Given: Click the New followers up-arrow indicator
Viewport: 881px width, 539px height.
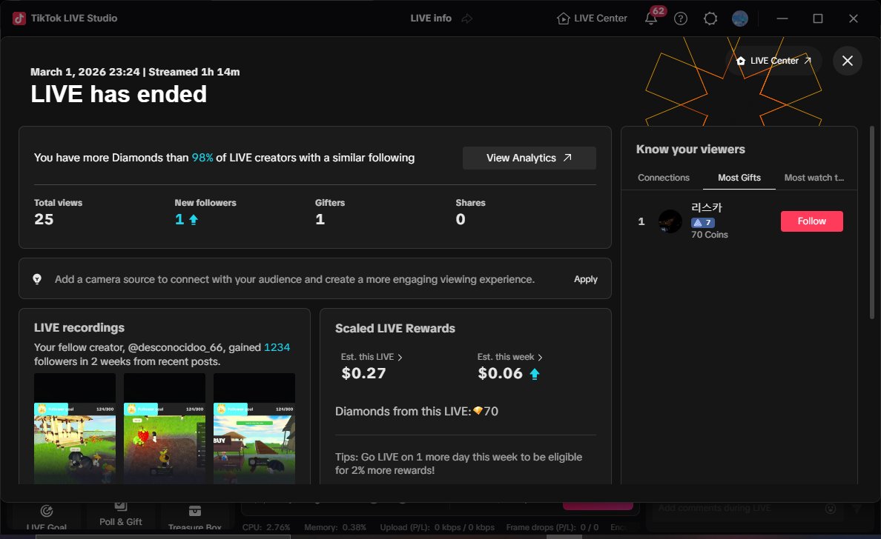Looking at the screenshot, I should (194, 219).
